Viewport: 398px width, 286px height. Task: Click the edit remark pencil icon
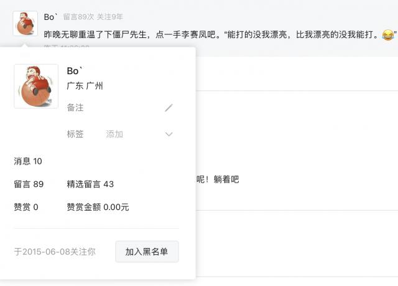[169, 108]
